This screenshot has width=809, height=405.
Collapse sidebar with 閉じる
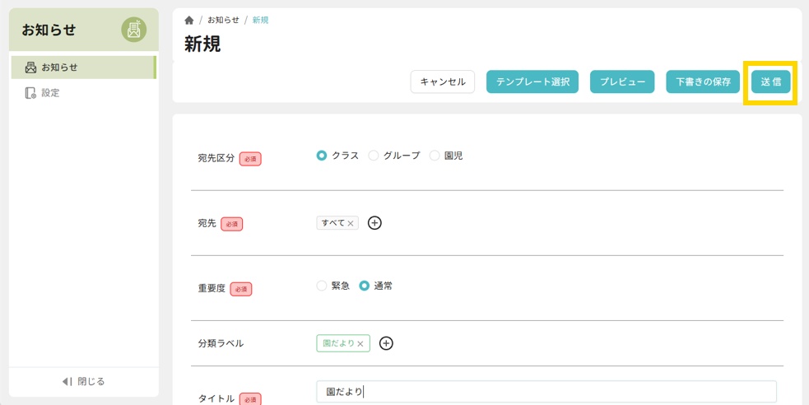click(83, 381)
